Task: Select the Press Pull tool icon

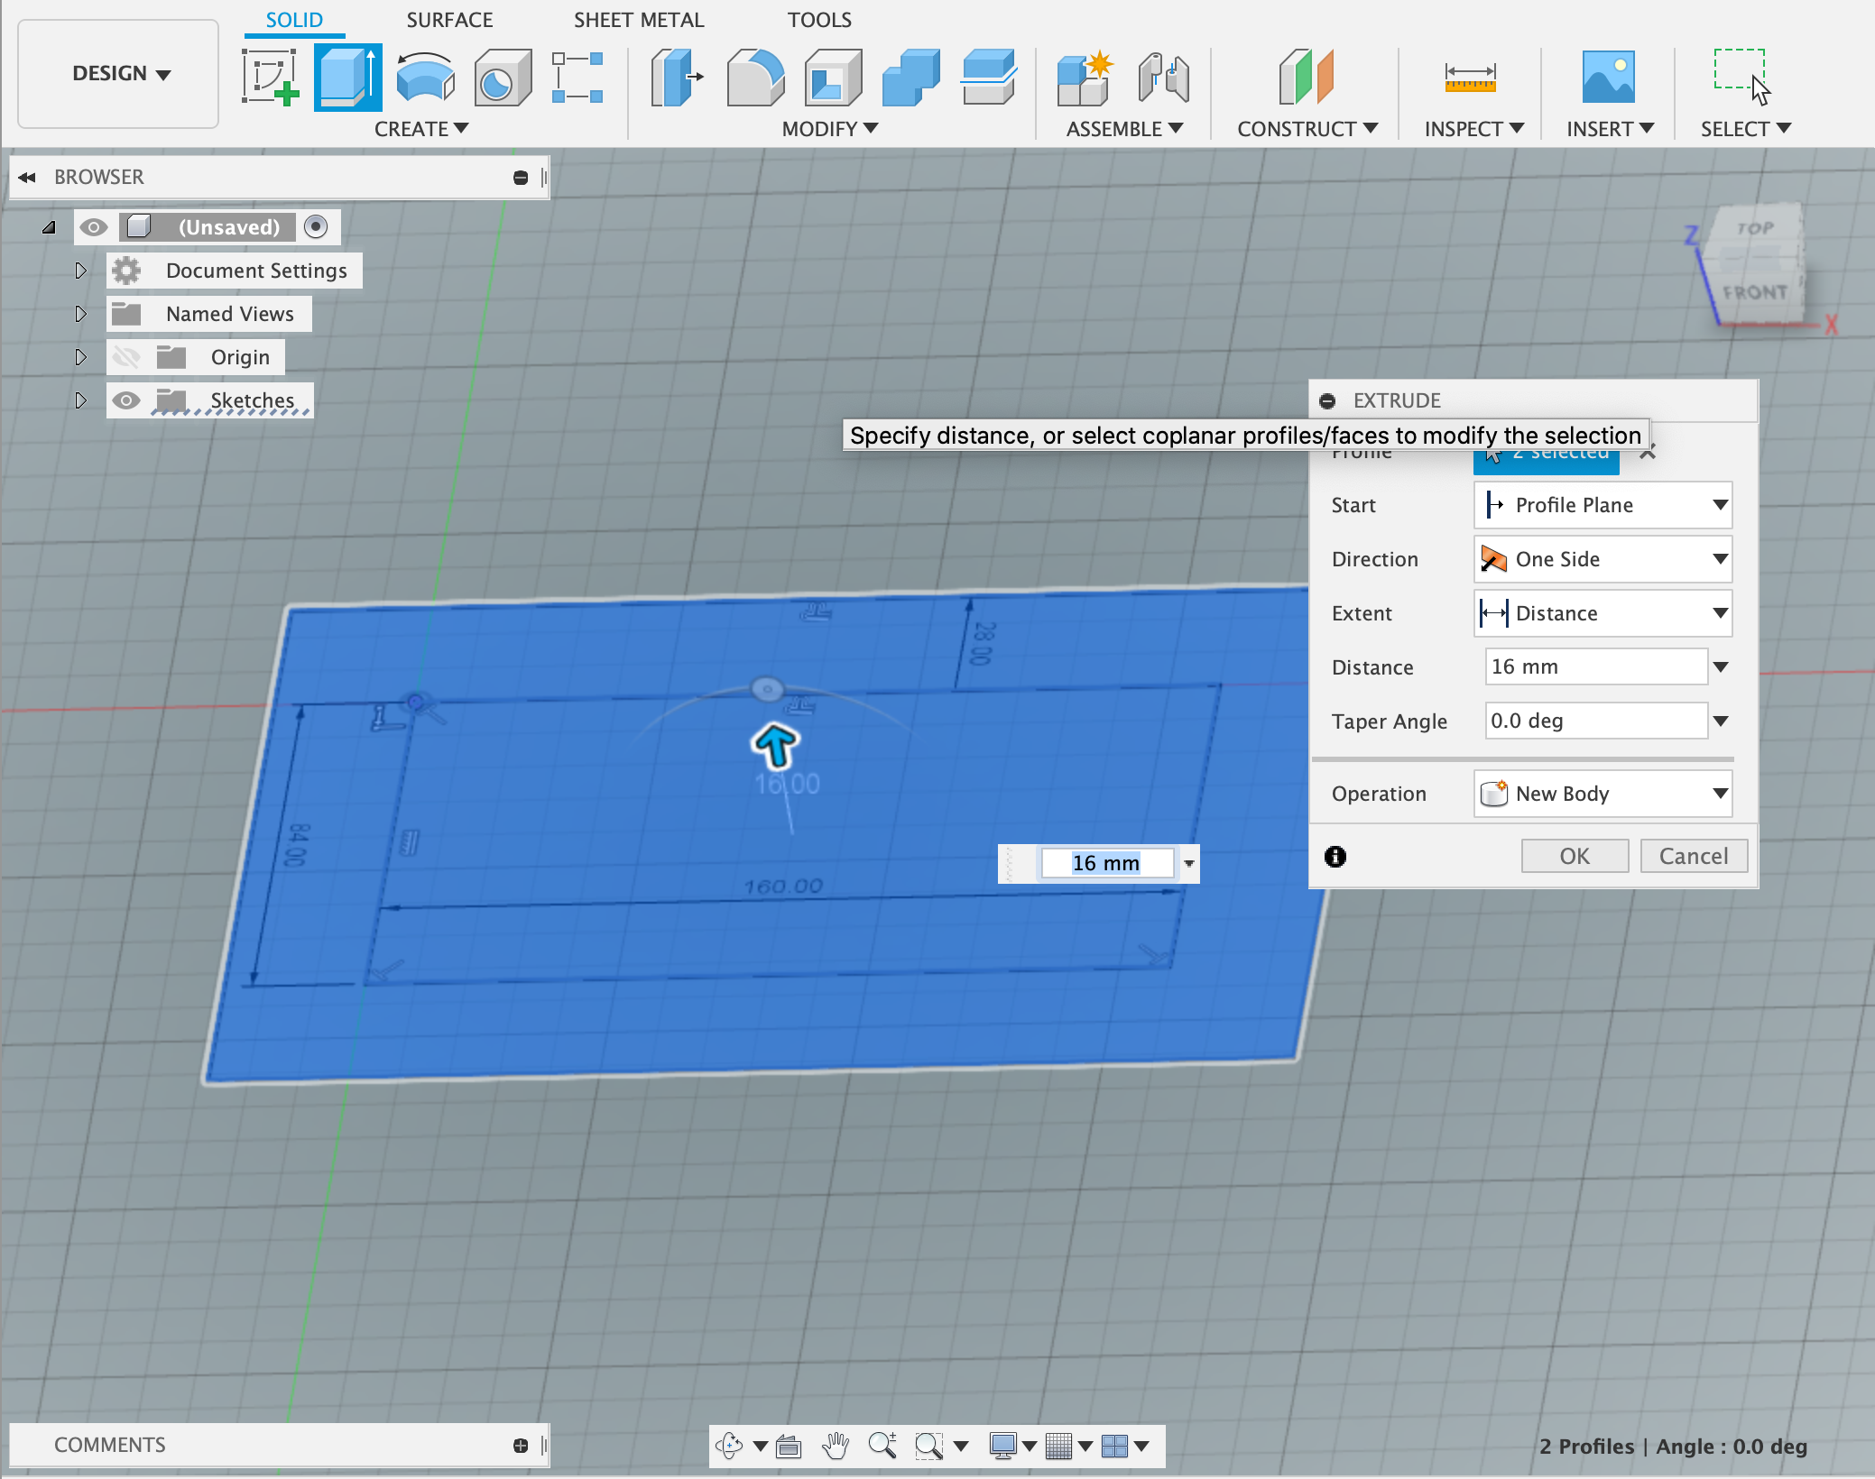Action: coord(676,78)
